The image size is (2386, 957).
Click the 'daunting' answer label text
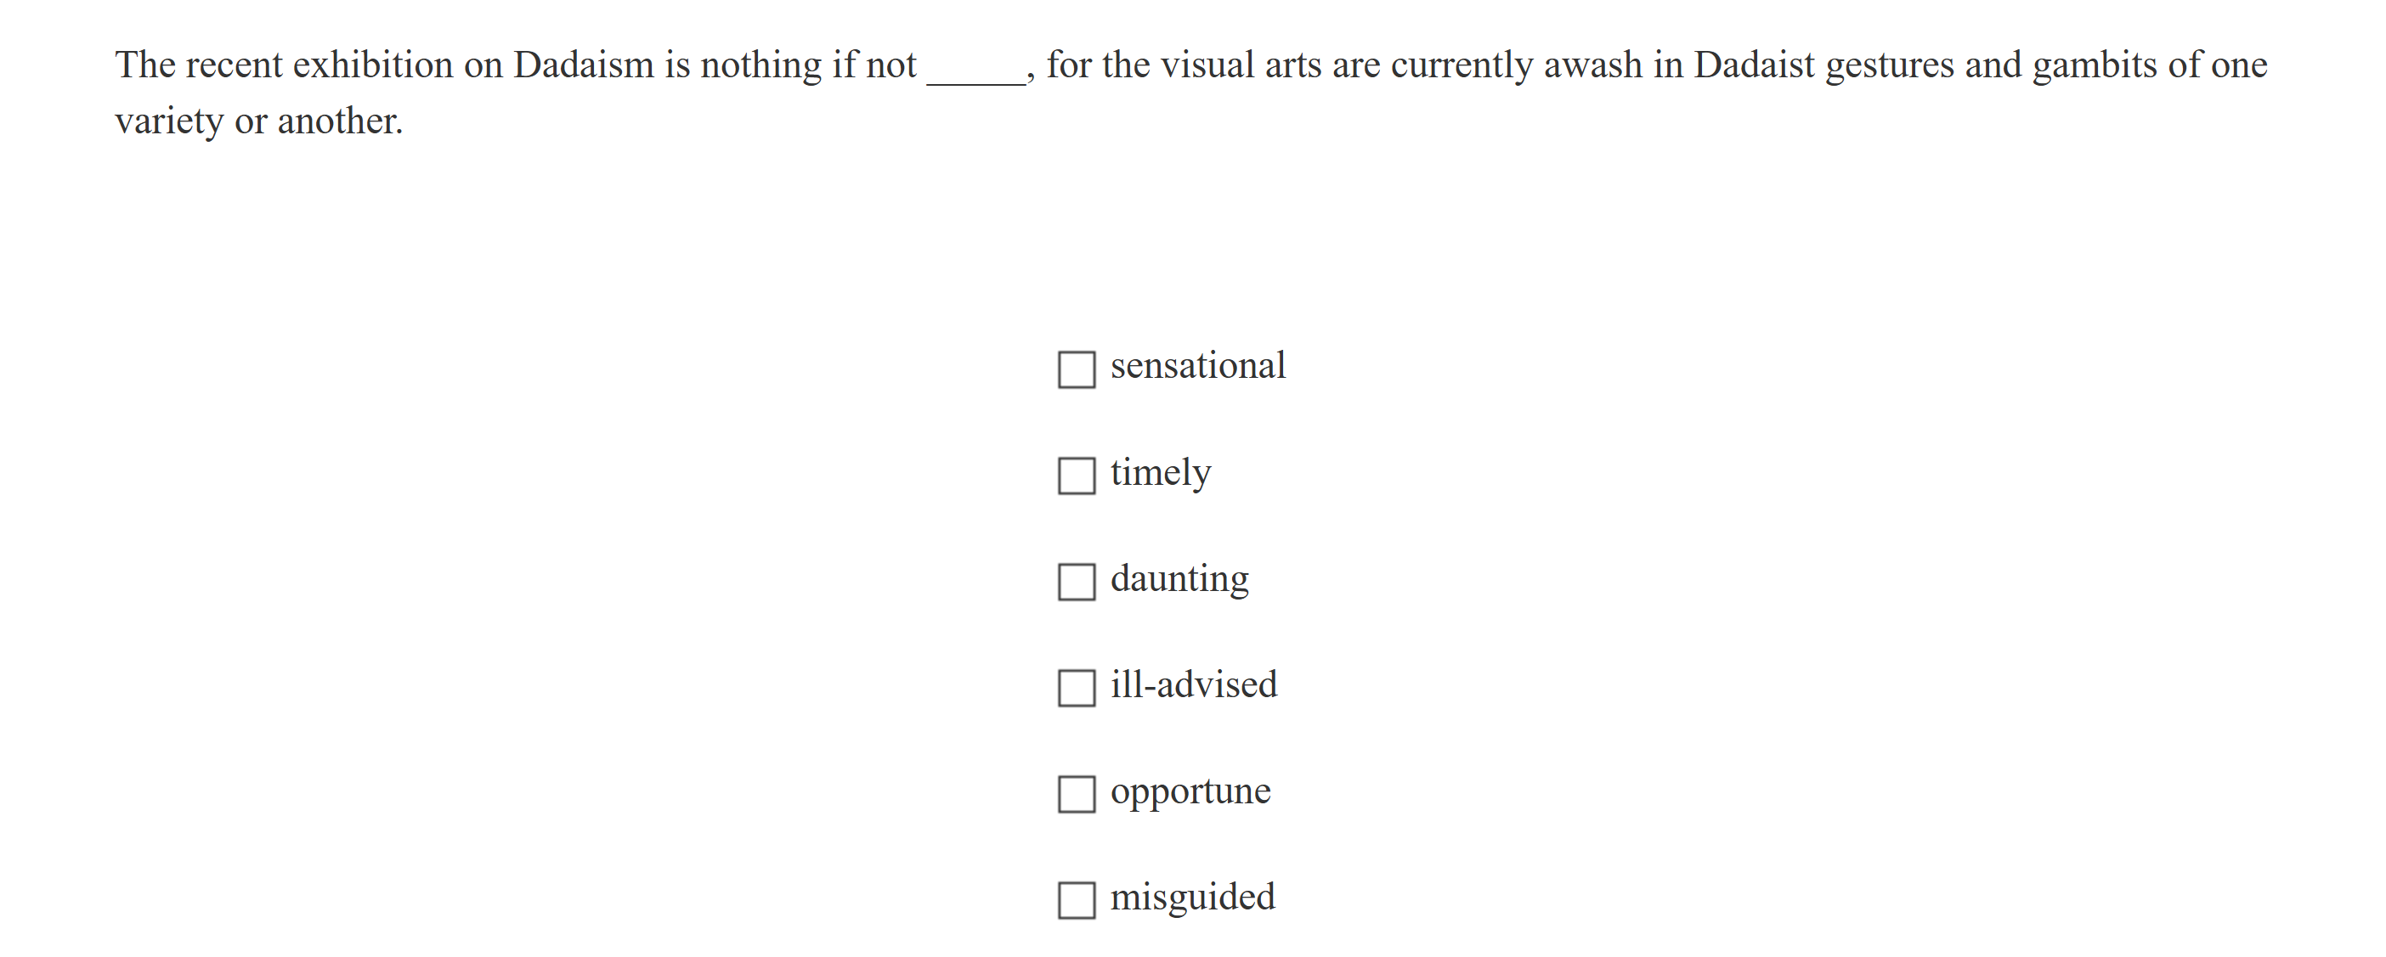(1179, 579)
